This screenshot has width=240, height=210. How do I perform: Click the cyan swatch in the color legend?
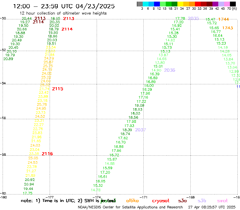(x=146, y=4)
